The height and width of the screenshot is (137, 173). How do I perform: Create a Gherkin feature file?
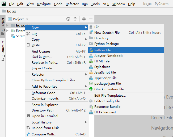click(x=109, y=89)
